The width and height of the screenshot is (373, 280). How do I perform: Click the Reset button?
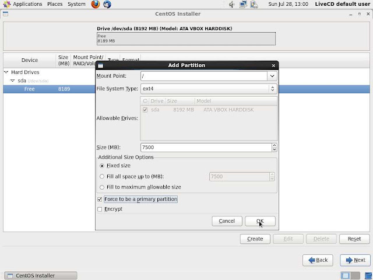(x=354, y=239)
